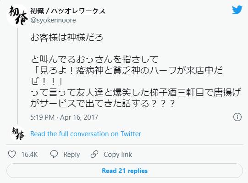This screenshot has width=248, height=183.
Task: Open the 5:19 PM · Apr 16, 2017 timestamp
Action: coord(64,117)
